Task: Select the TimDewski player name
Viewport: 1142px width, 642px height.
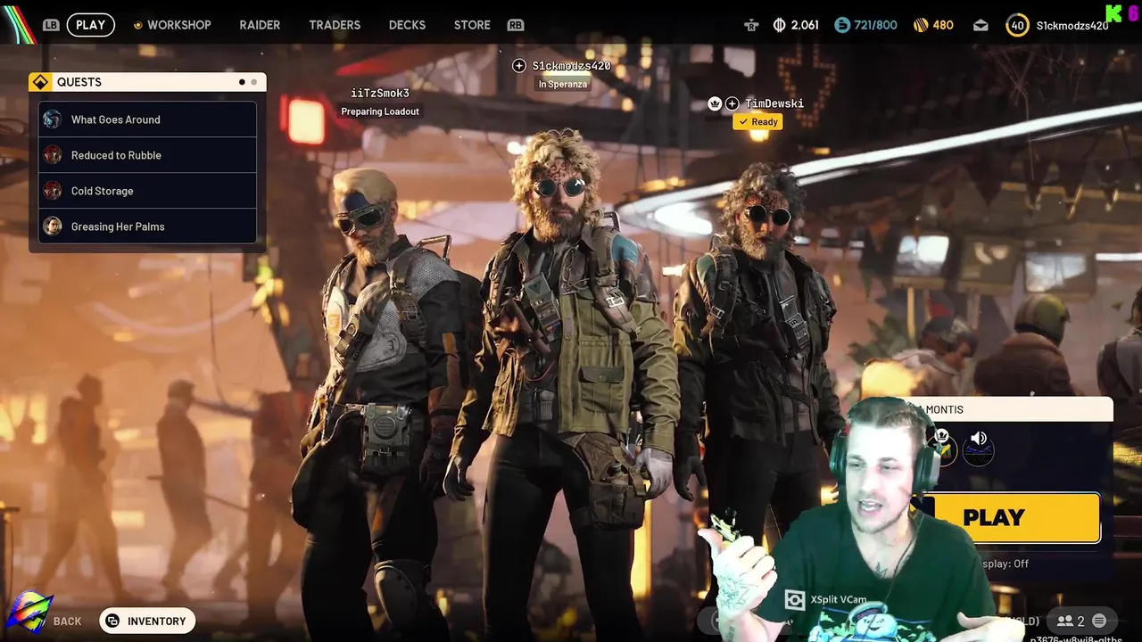Action: point(774,103)
